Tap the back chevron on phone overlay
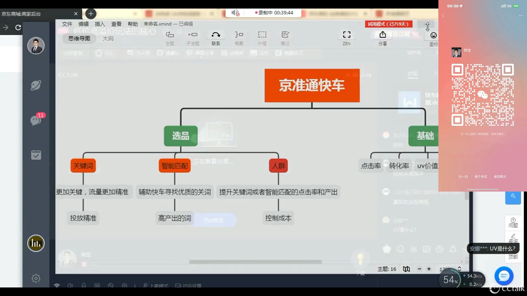 coord(443,16)
